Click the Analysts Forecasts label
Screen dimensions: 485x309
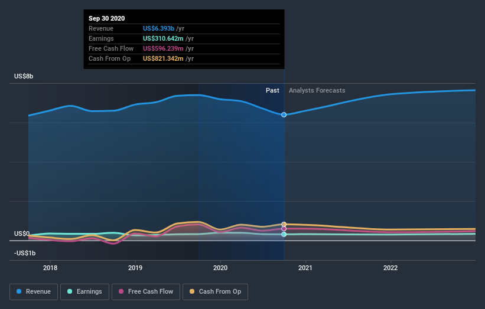pyautogui.click(x=317, y=90)
